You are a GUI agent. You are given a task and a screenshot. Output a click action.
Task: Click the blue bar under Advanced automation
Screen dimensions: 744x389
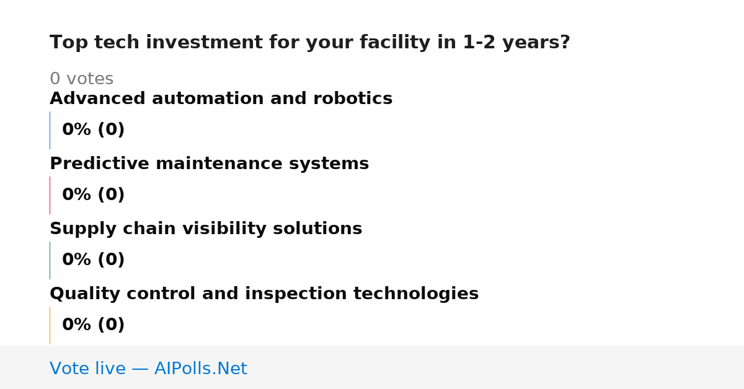tap(50, 130)
